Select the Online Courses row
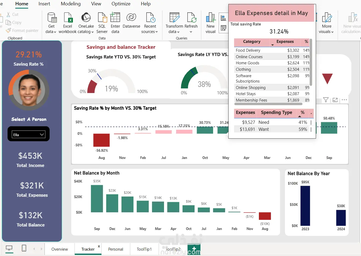The image size is (361, 256). pyautogui.click(x=272, y=57)
